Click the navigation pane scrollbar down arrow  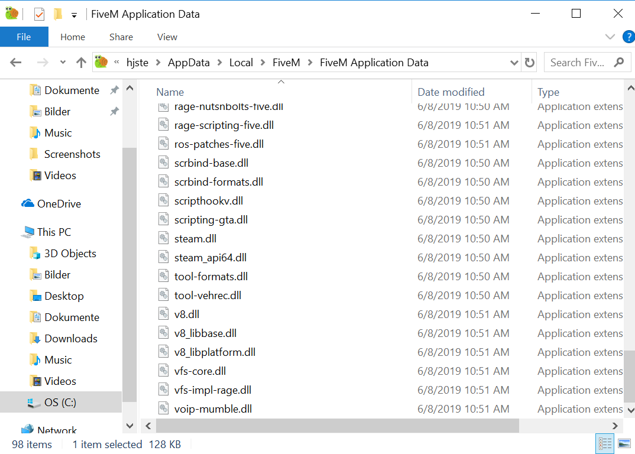click(x=129, y=426)
